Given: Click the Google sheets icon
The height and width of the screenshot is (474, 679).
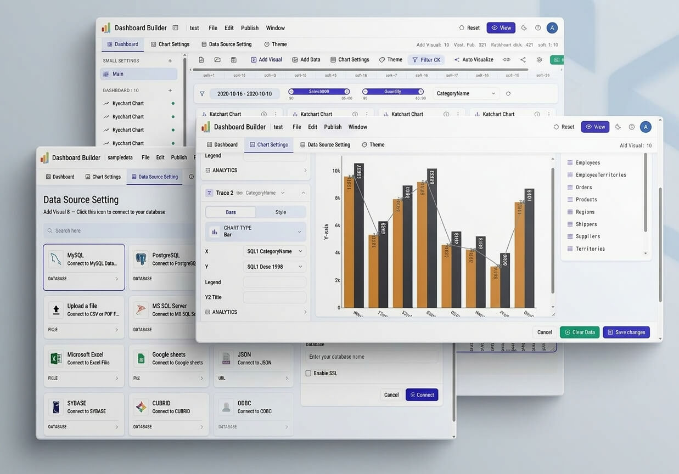Looking at the screenshot, I should click(x=141, y=358).
